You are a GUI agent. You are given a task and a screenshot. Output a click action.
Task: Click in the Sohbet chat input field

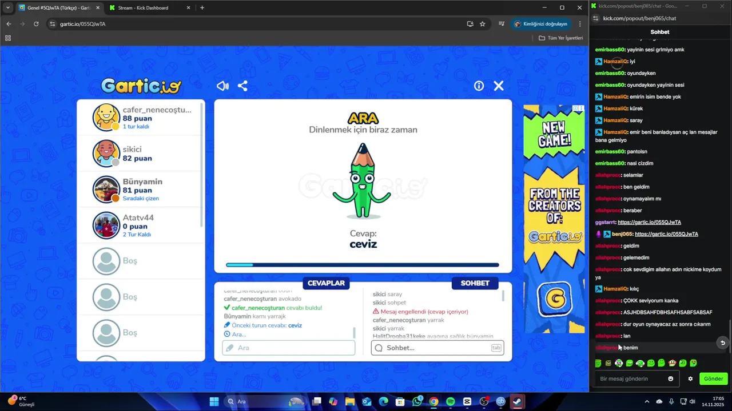437,348
